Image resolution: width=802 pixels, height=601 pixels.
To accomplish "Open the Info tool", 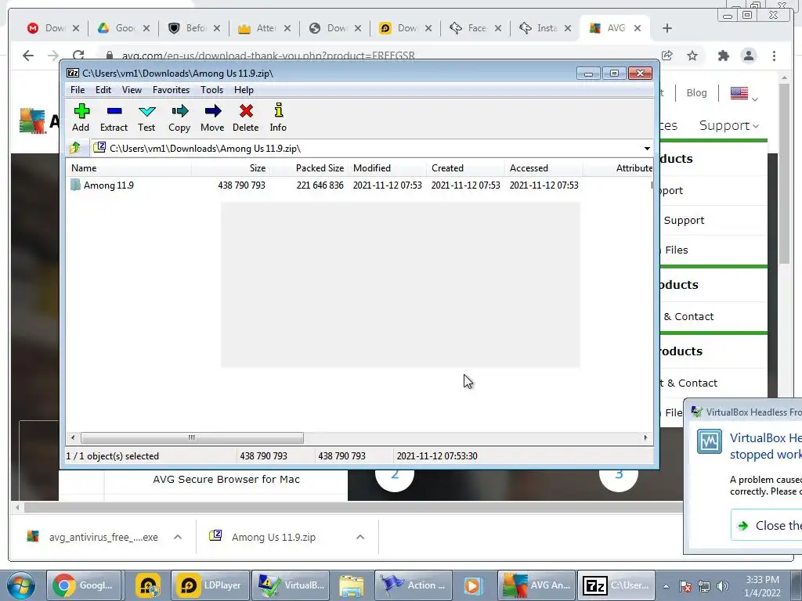I will pos(278,117).
